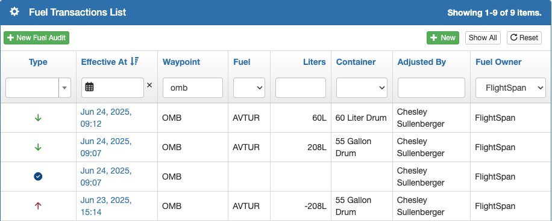Open the Jun 23, 2025, 15:14 transaction link
The width and height of the screenshot is (552, 221).
106,206
